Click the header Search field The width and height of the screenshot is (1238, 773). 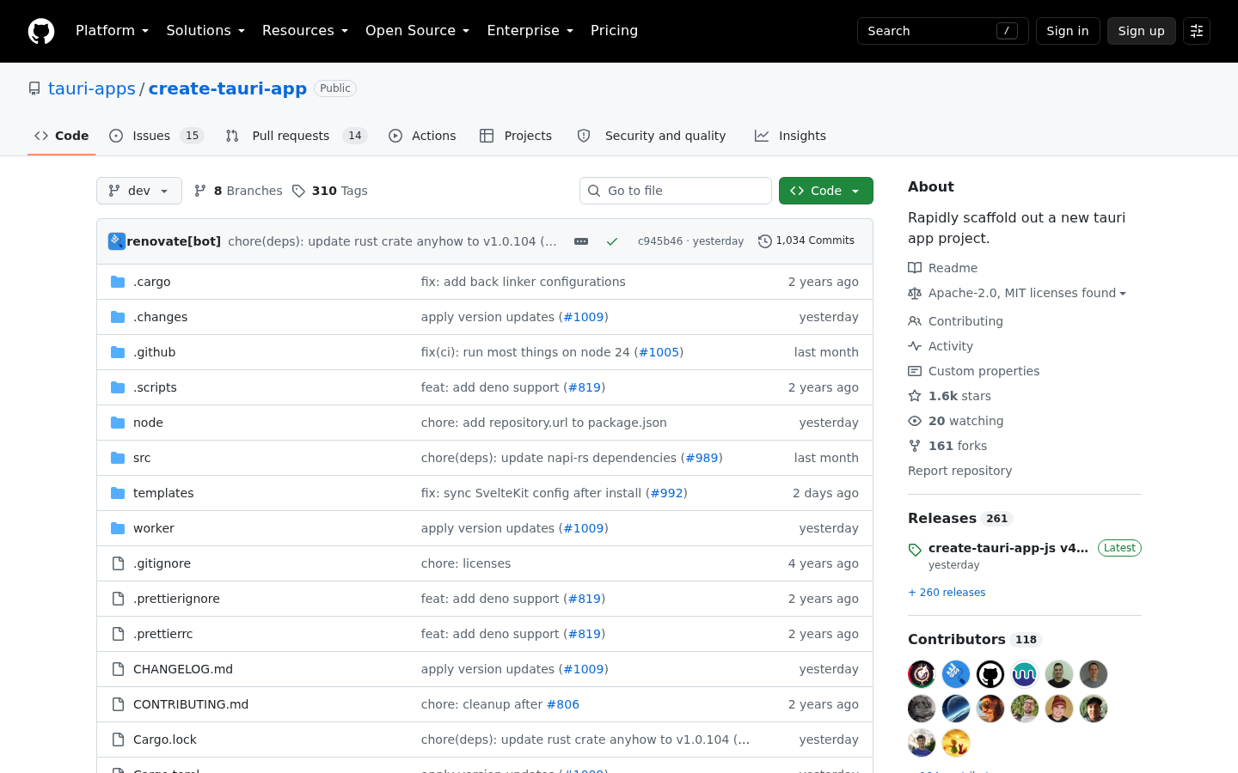pos(943,31)
